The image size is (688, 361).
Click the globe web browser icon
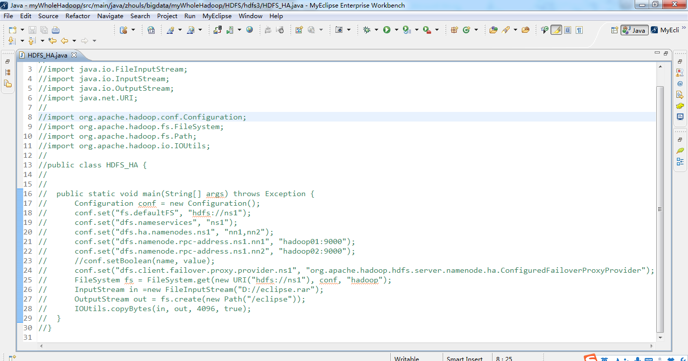click(x=250, y=30)
